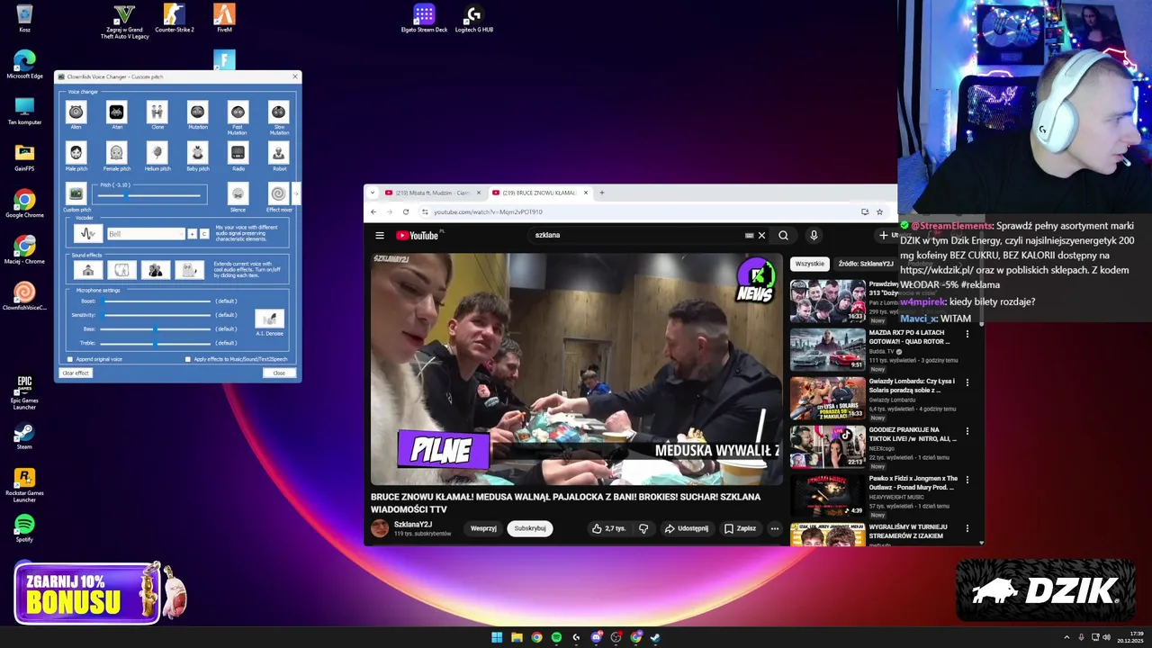Viewport: 1152px width, 648px height.
Task: Toggle A.I. Denoise
Action: click(x=269, y=319)
